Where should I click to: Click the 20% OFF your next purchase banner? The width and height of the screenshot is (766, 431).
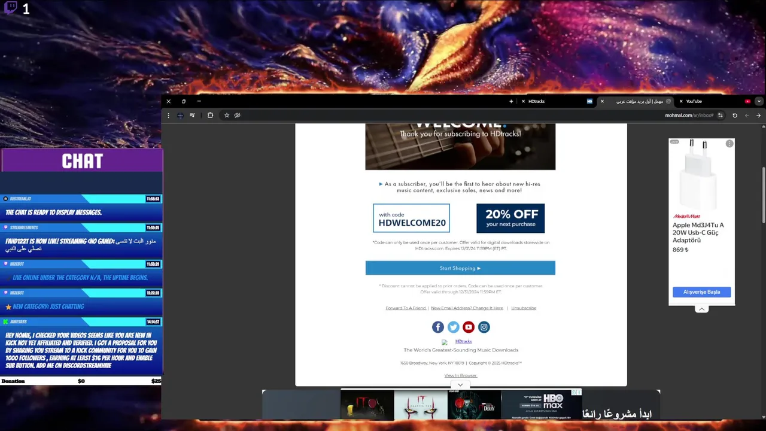click(510, 218)
